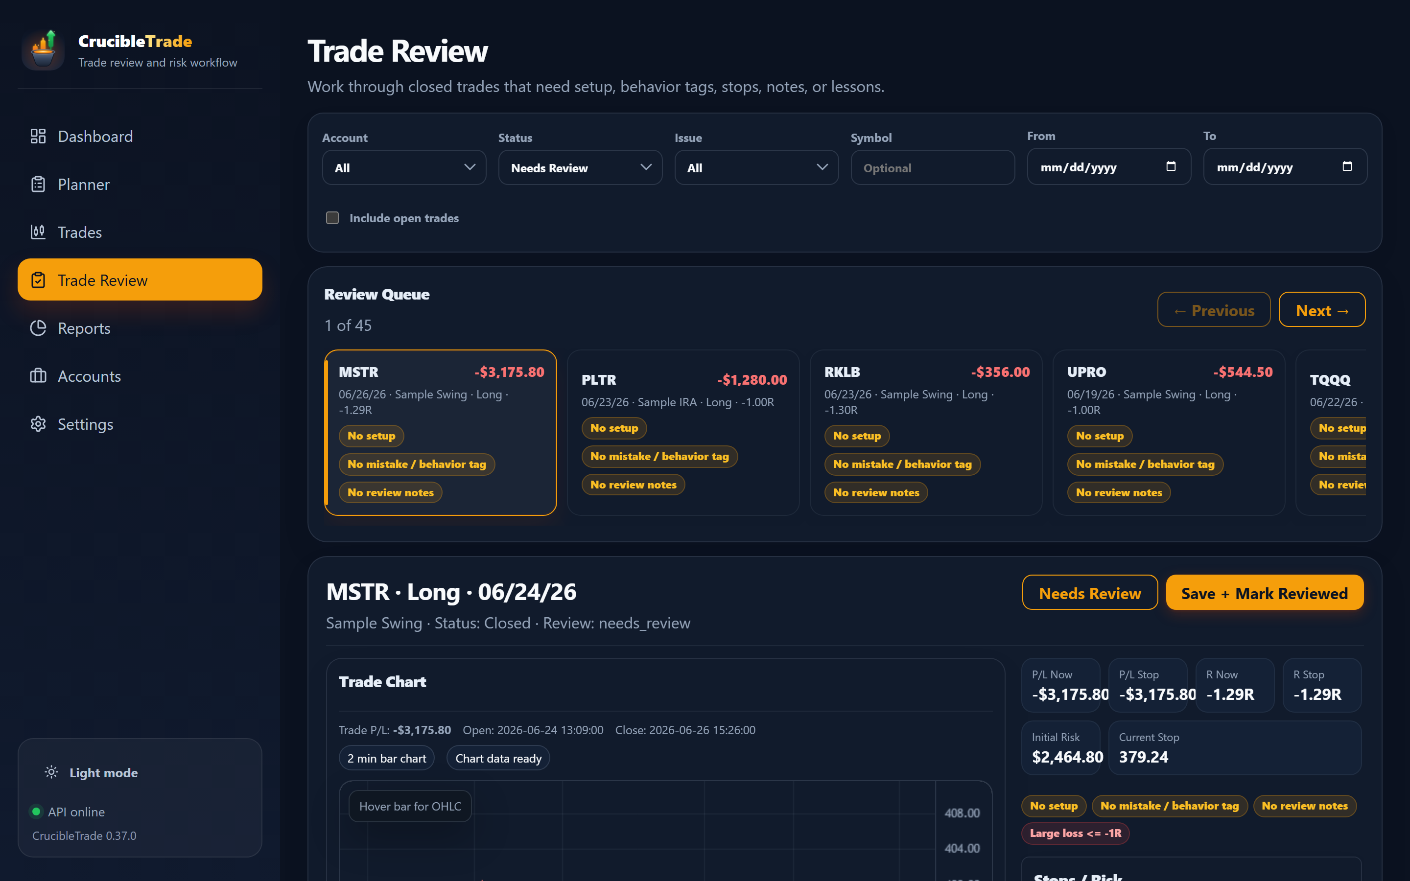Click the To date field
The height and width of the screenshot is (881, 1410).
point(1285,166)
